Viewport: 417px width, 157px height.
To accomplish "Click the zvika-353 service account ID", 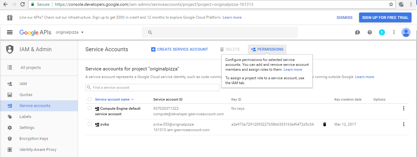I will click(181, 127).
